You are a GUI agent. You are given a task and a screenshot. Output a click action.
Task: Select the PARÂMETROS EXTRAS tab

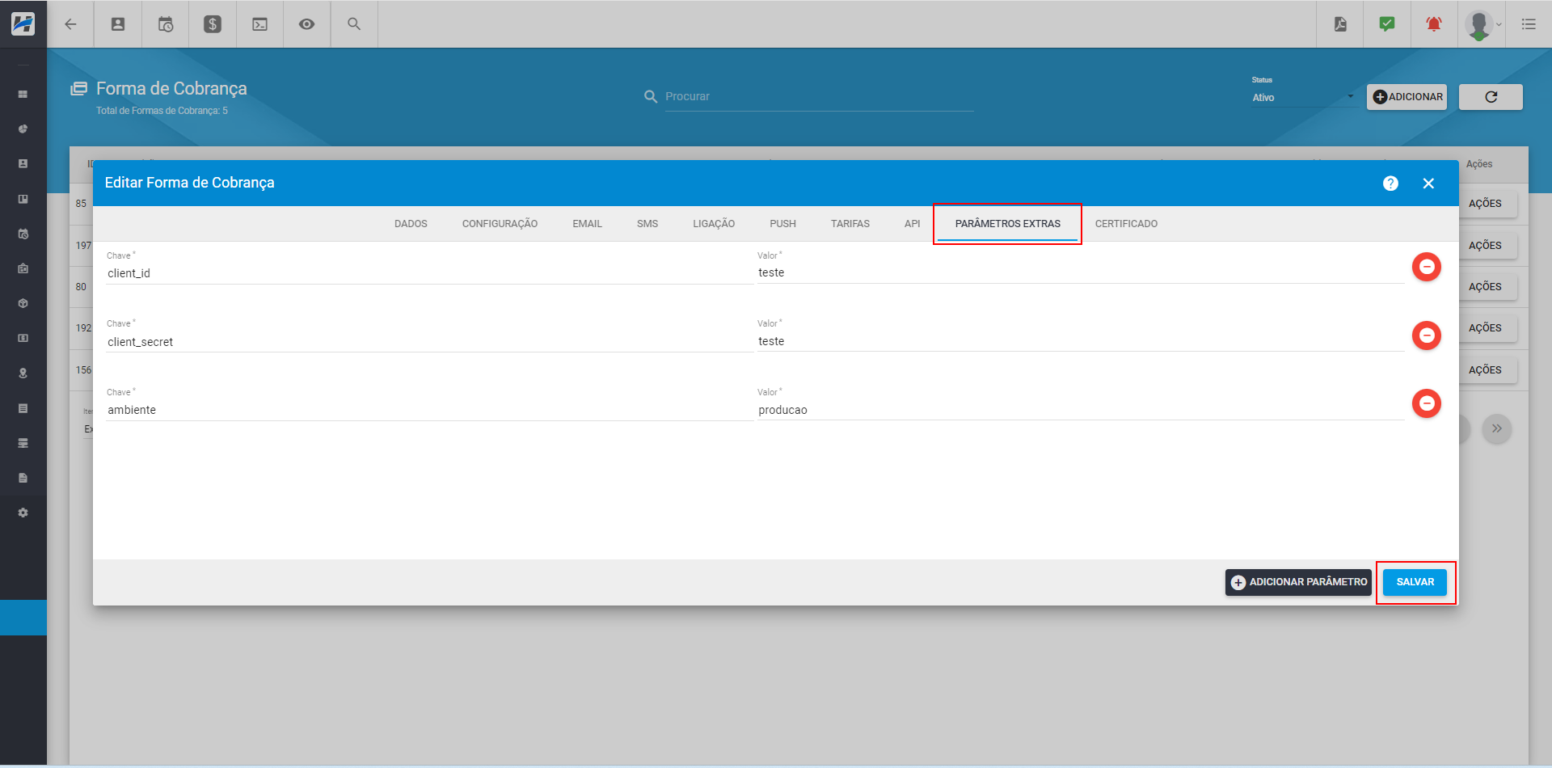[1007, 224]
